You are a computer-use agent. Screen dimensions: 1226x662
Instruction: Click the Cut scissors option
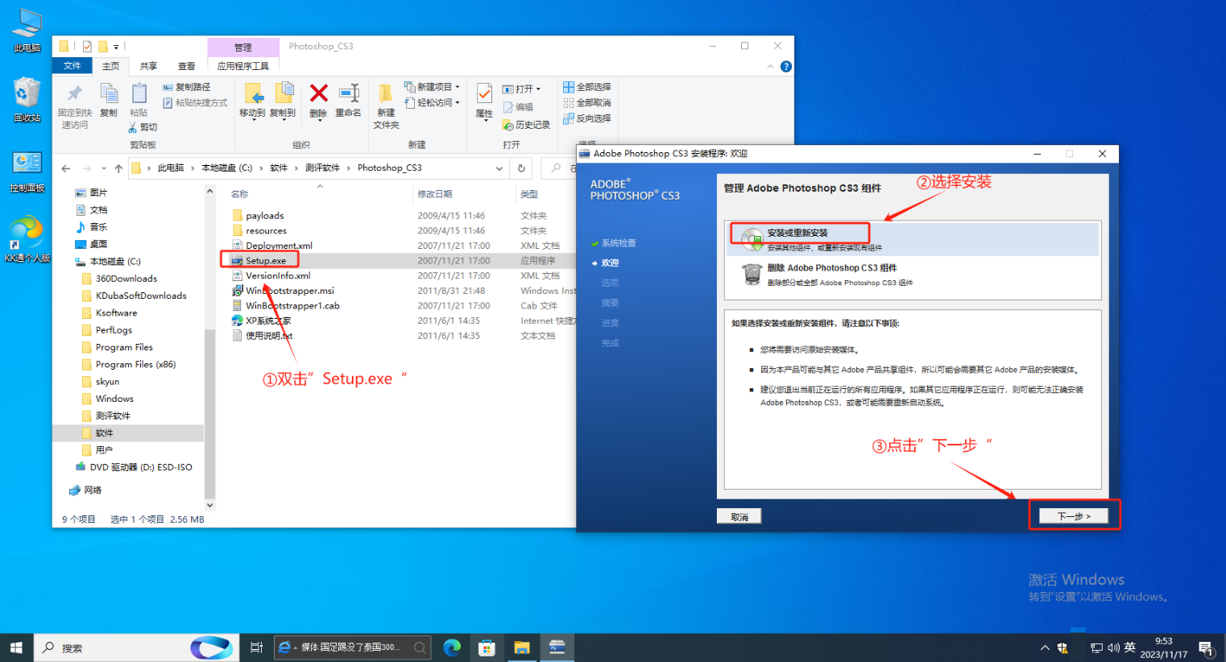point(143,127)
